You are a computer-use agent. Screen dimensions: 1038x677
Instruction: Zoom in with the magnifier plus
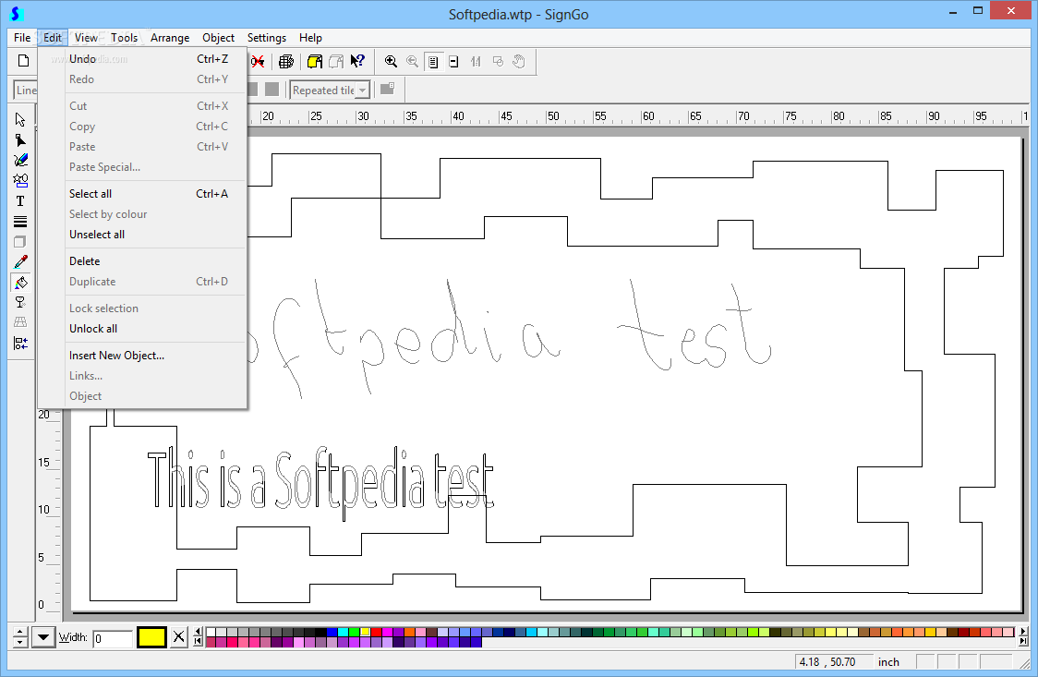(x=392, y=62)
